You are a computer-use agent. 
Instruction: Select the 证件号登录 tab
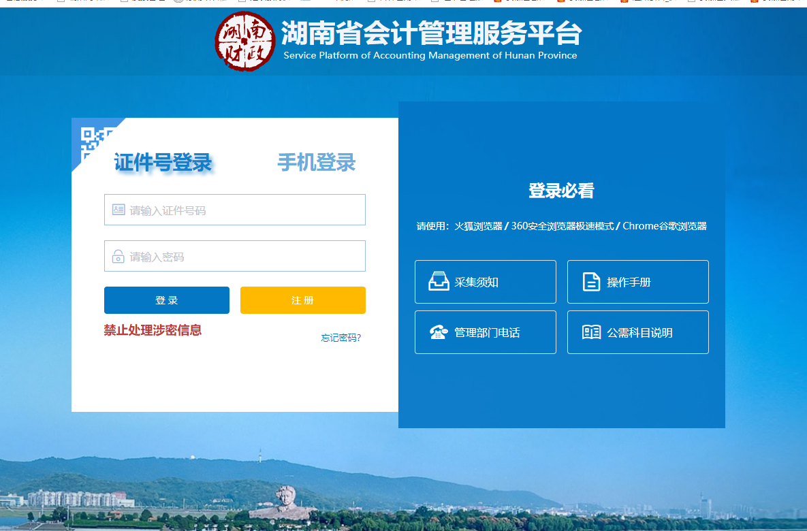coord(163,163)
